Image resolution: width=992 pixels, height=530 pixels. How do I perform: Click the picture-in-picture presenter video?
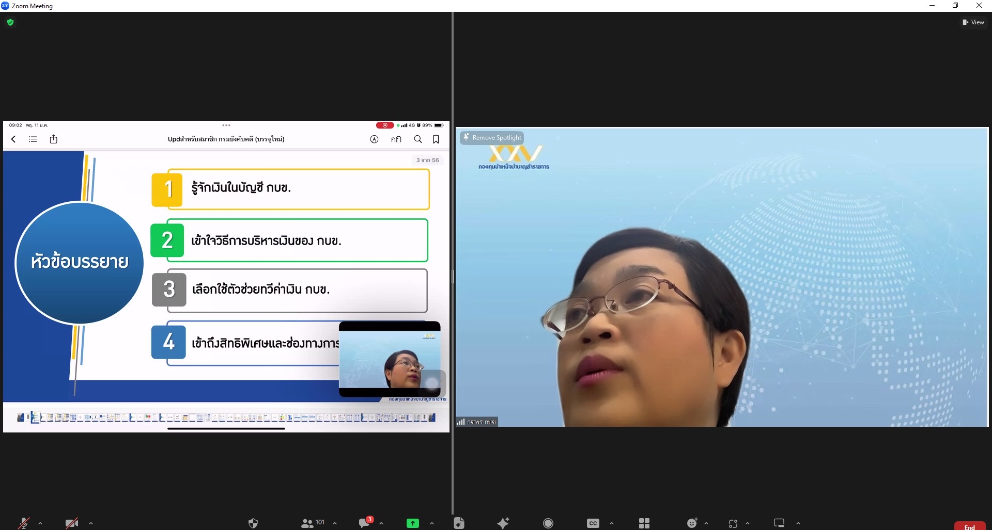[x=390, y=360]
